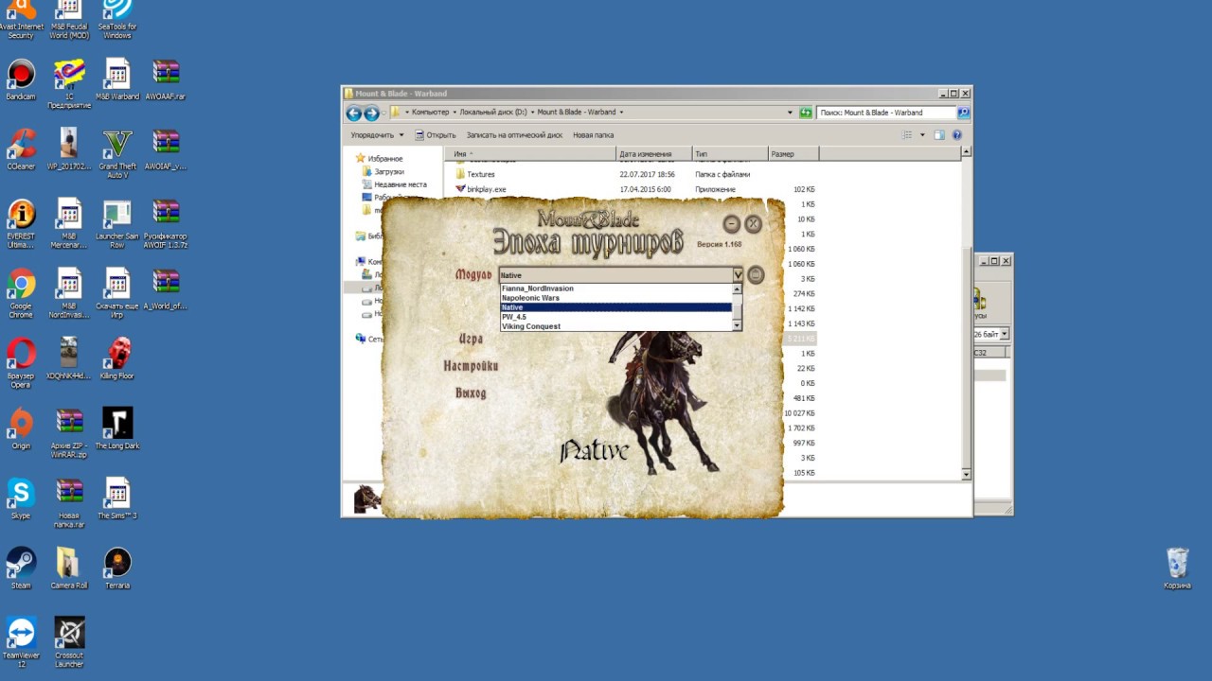
Task: Open The Sims 3 desktop icon
Action: tap(117, 498)
